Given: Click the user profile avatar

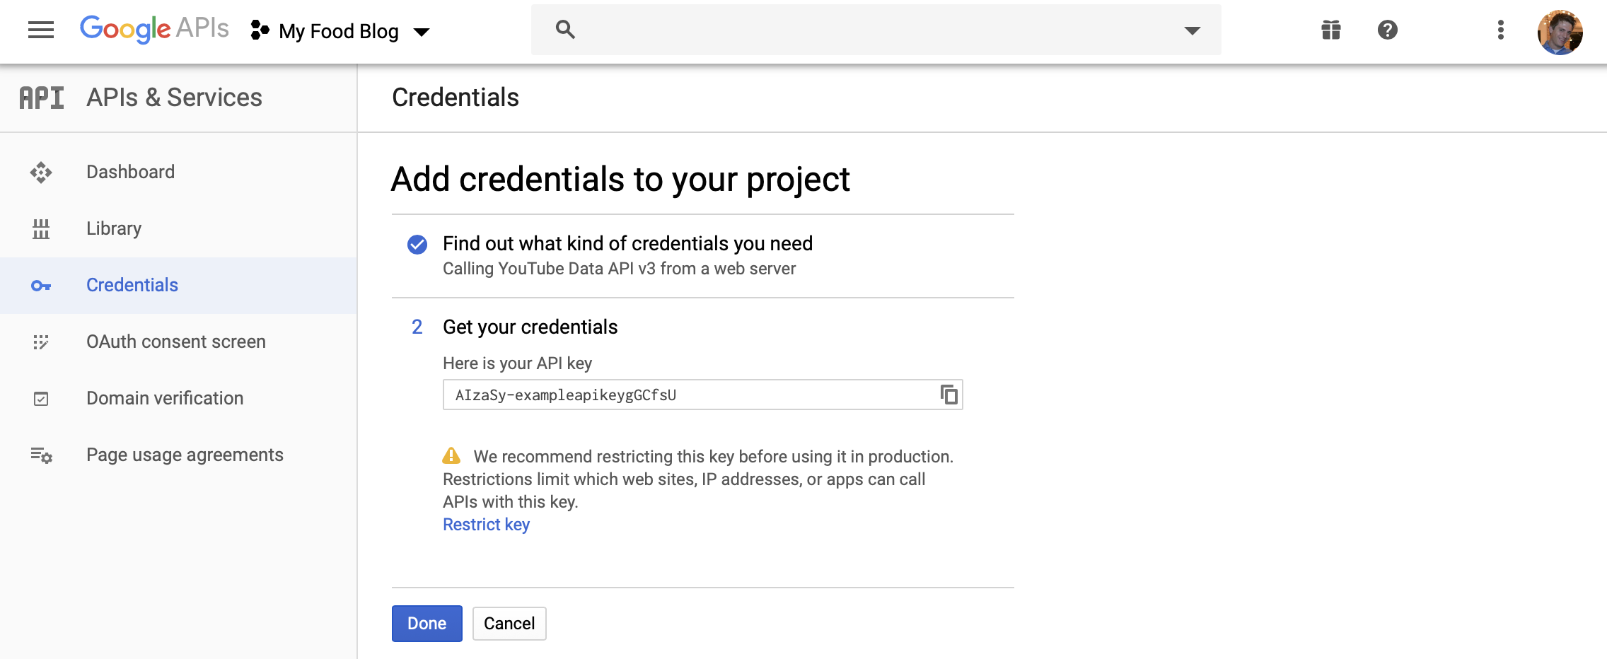Looking at the screenshot, I should [1560, 32].
